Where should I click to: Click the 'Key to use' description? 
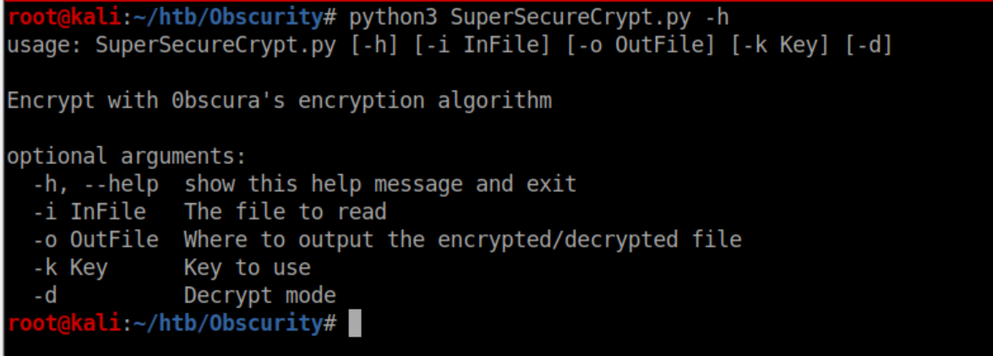(247, 267)
